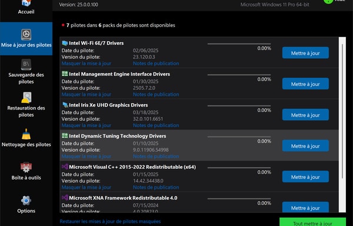Click driver version 9.0.11906.54998

(x=151, y=149)
